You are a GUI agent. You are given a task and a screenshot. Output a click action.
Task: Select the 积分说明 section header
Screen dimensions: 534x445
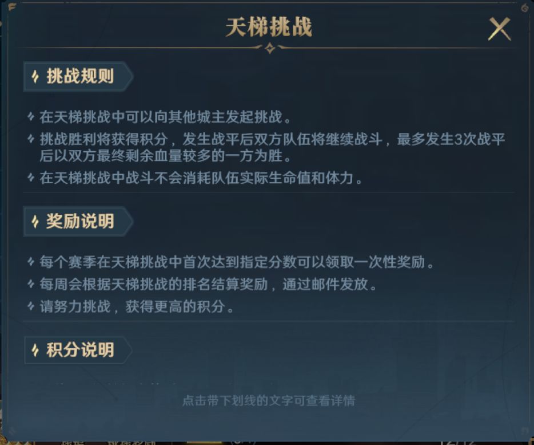[78, 350]
